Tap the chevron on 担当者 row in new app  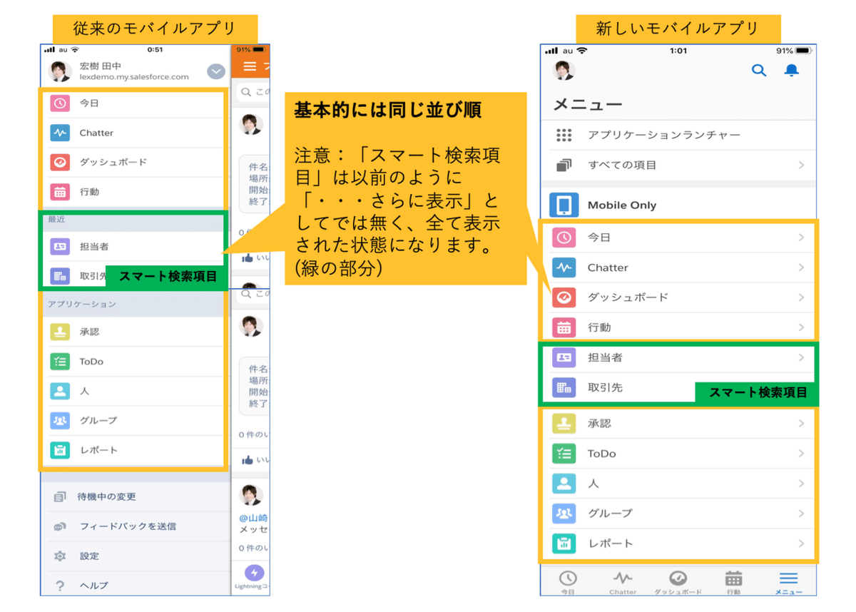click(x=802, y=357)
